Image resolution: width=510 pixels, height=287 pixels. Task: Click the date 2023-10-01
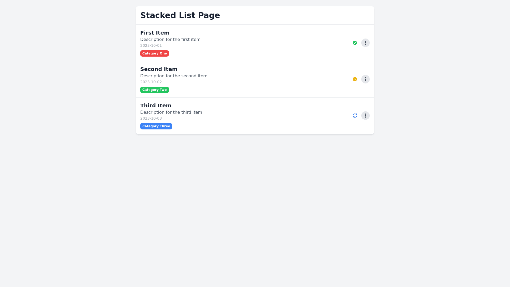(151, 46)
